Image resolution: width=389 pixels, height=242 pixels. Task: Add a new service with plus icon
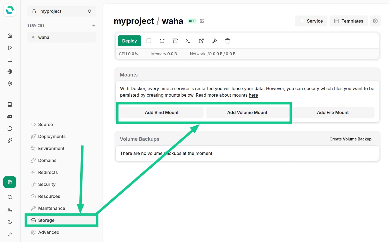pos(94,25)
